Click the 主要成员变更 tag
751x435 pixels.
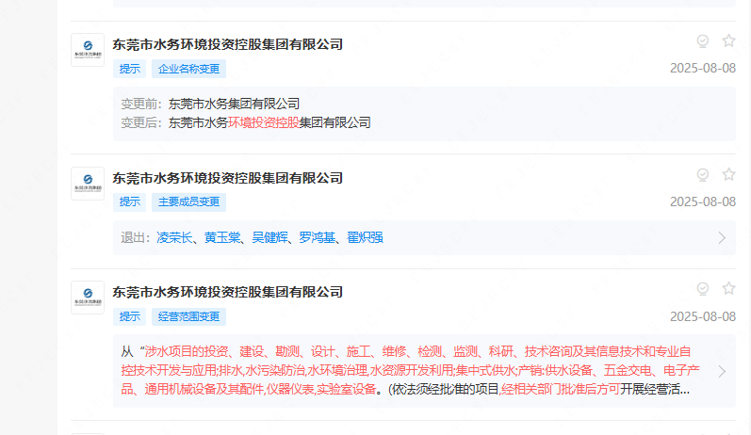click(188, 202)
